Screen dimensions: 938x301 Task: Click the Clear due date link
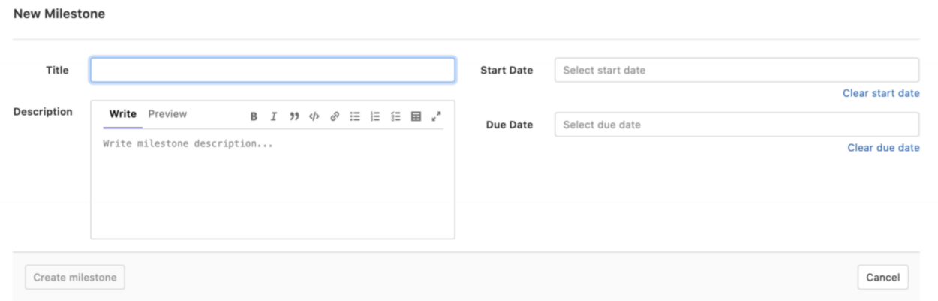coord(883,148)
